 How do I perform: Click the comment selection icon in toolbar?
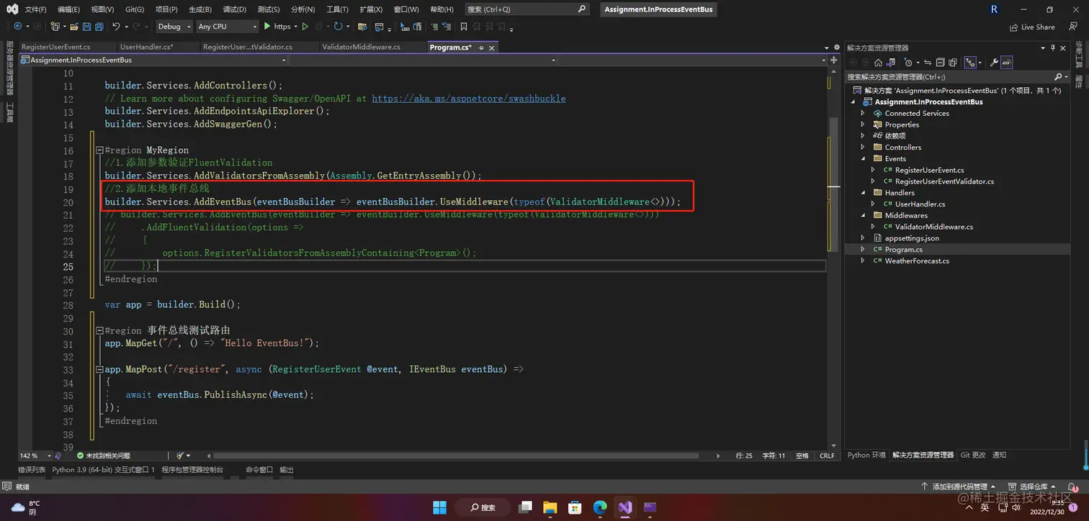(434, 27)
